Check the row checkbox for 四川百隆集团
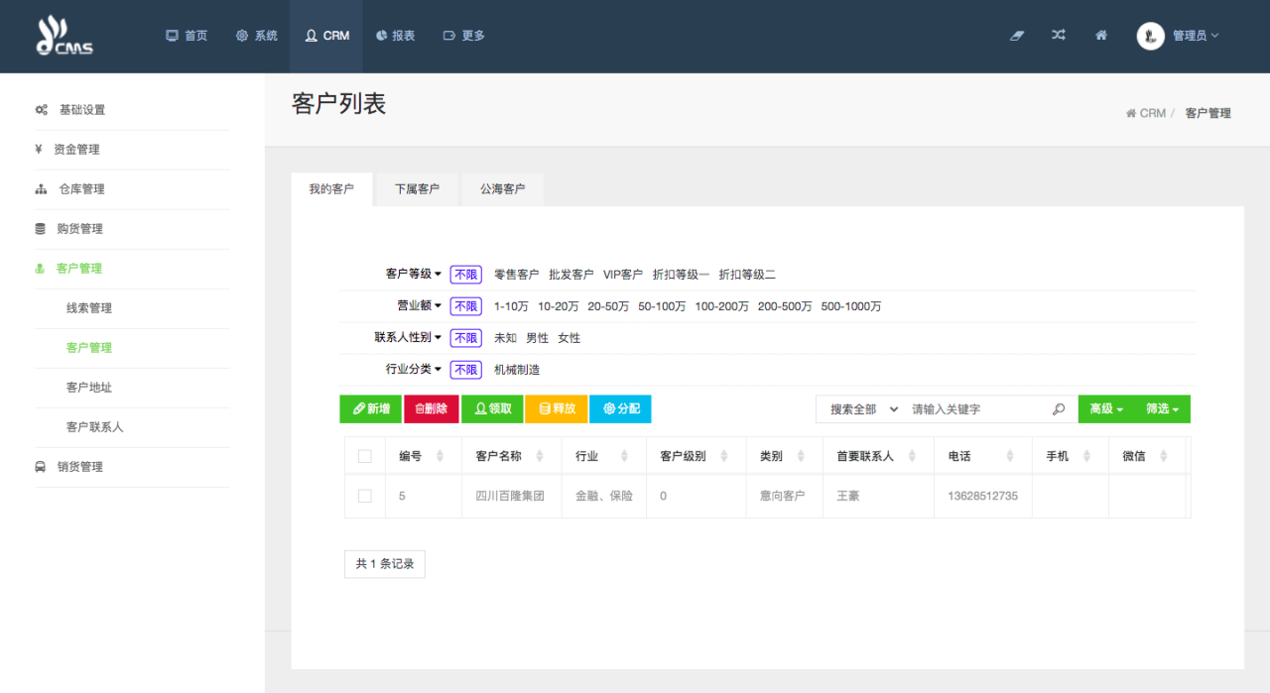 [364, 496]
